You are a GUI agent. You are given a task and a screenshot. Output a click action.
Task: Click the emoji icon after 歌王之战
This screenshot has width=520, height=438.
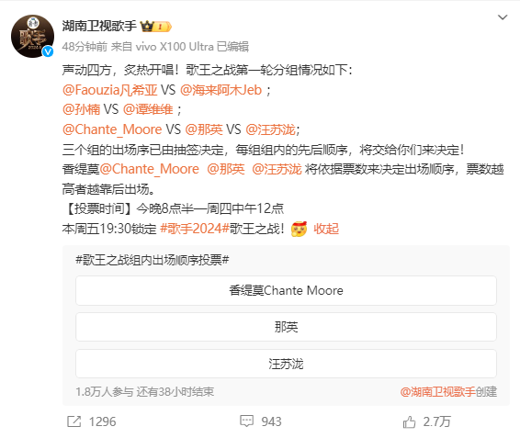[x=300, y=229]
